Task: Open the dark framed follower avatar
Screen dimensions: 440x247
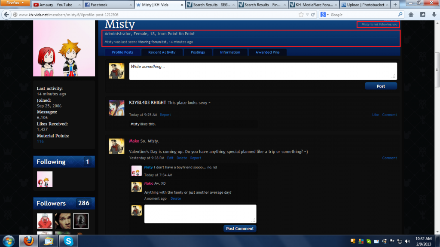Action: coord(81,221)
